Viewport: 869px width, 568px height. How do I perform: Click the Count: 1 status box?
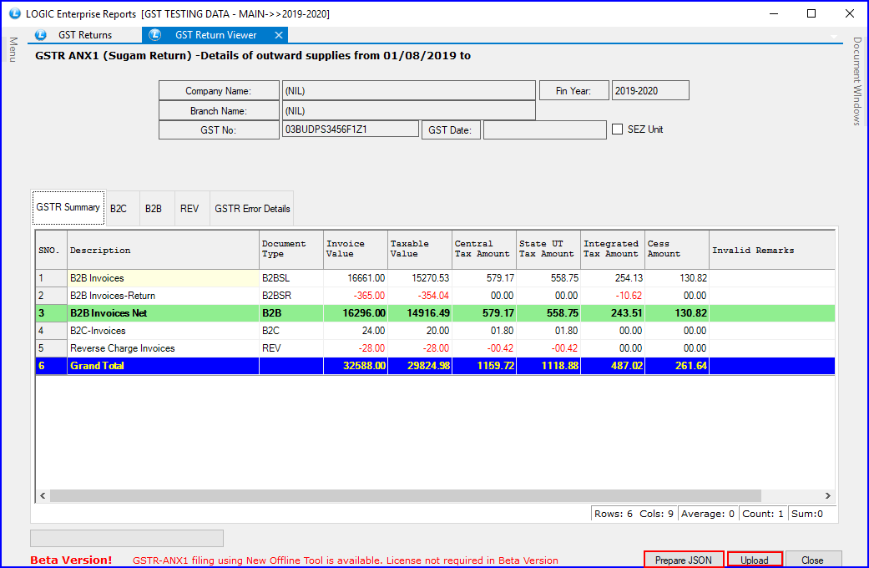(x=763, y=514)
